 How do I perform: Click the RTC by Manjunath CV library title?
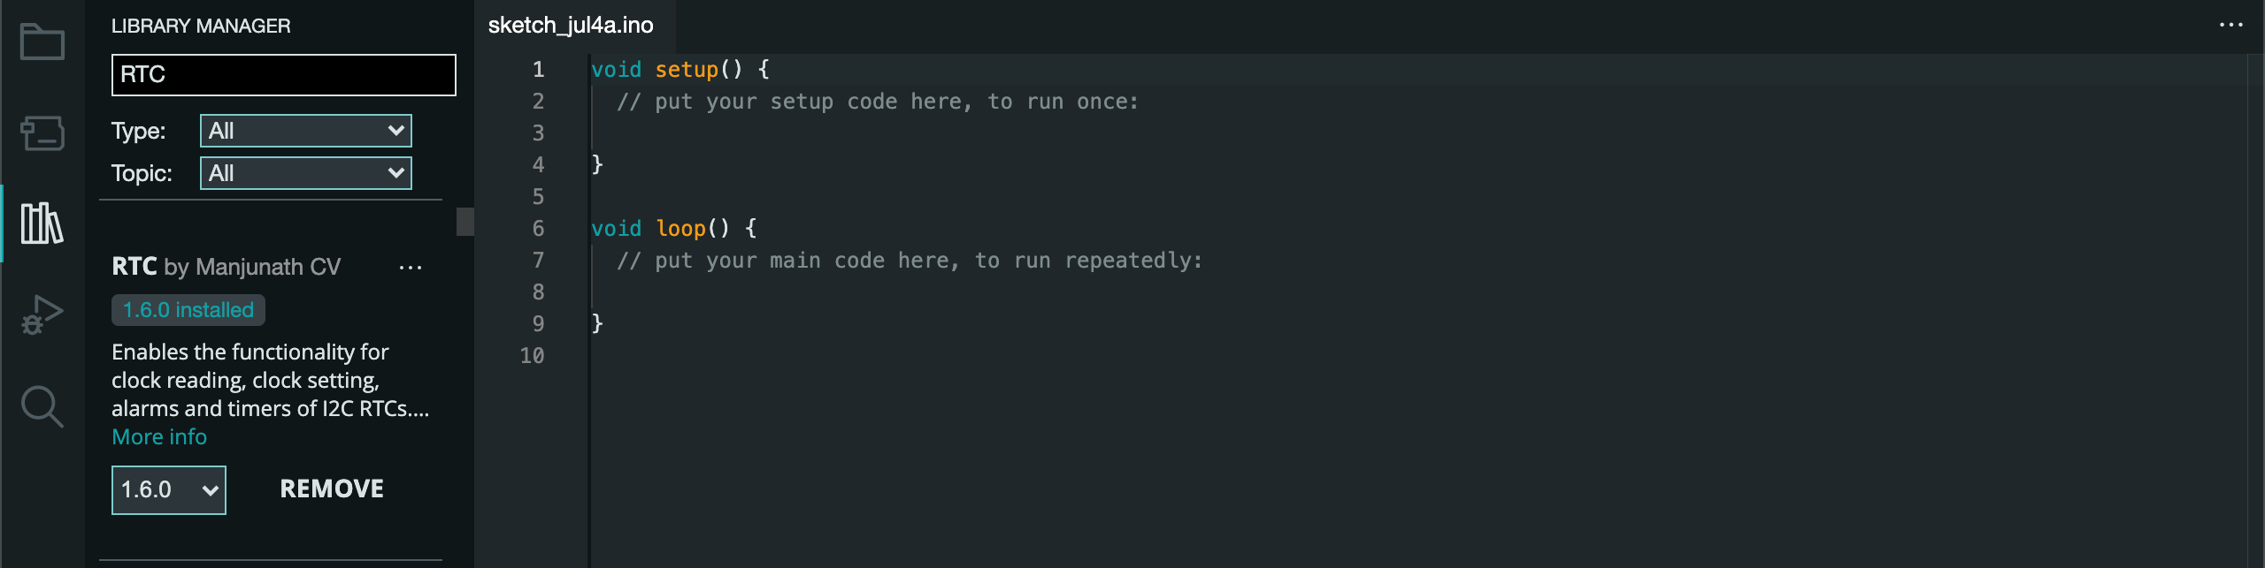point(226,266)
